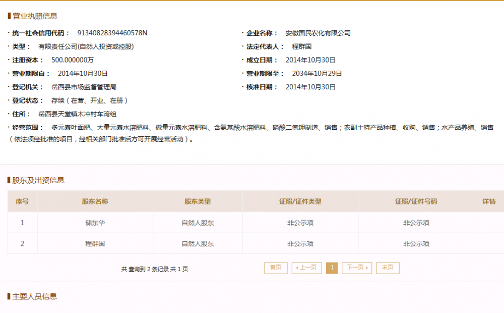Select address 岳西县天堂镇木冲村车湾组
Screen dimensions: 504x313
(x=77, y=114)
